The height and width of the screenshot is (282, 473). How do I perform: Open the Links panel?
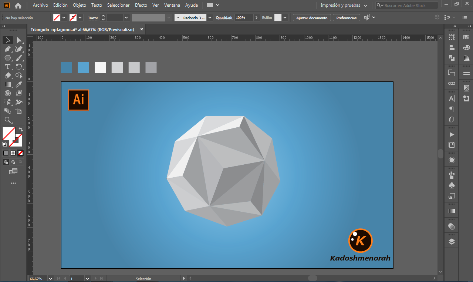(452, 83)
